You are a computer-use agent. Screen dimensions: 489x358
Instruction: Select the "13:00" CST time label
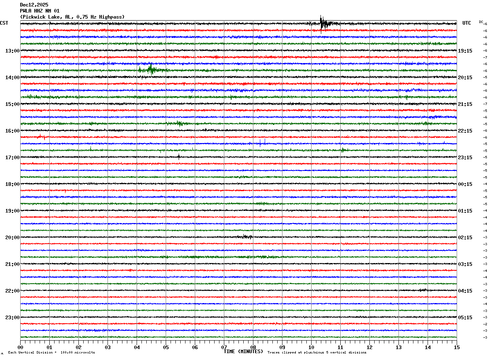13,51
